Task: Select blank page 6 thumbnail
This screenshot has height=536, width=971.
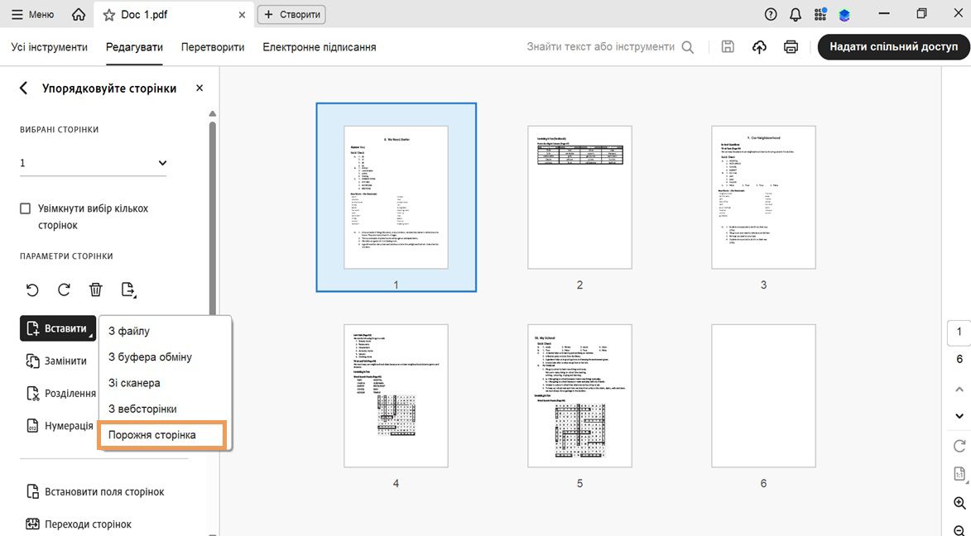Action: pyautogui.click(x=763, y=395)
